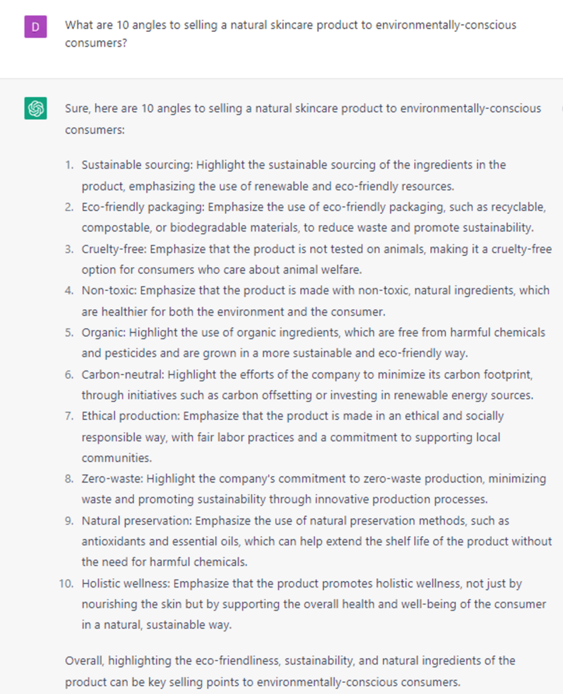Click the list number 10 marker

click(x=66, y=583)
